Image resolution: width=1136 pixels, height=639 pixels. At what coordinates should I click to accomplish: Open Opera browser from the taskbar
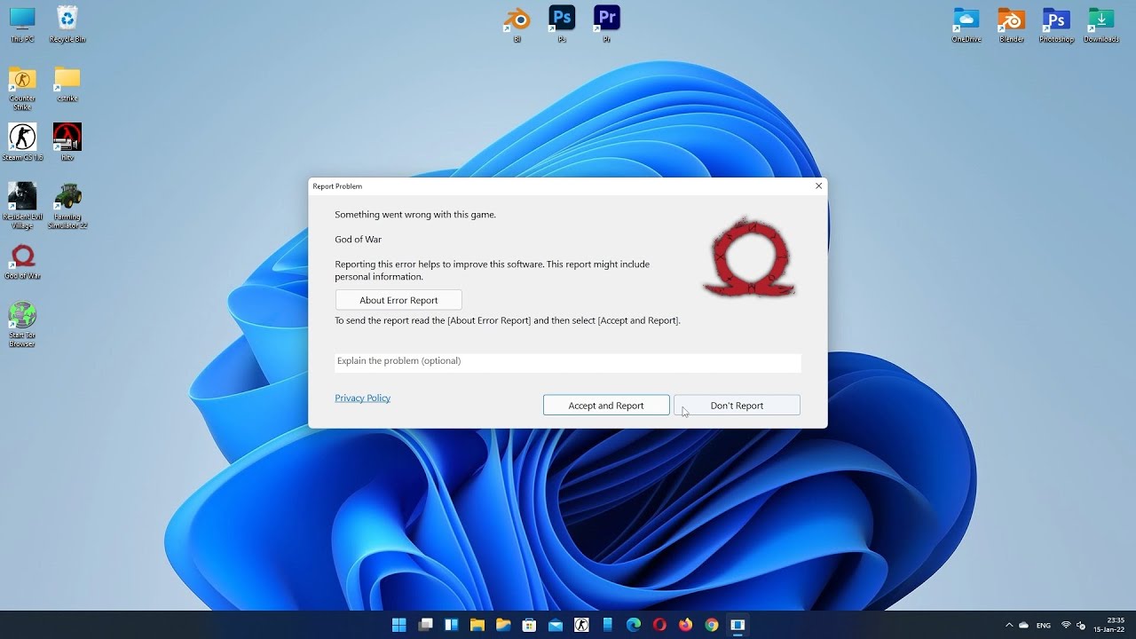[x=659, y=625]
